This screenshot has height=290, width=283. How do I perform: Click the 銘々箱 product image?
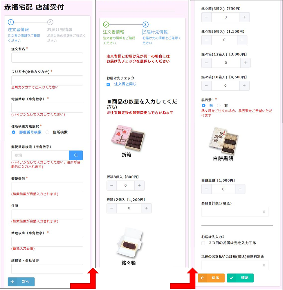(129, 243)
